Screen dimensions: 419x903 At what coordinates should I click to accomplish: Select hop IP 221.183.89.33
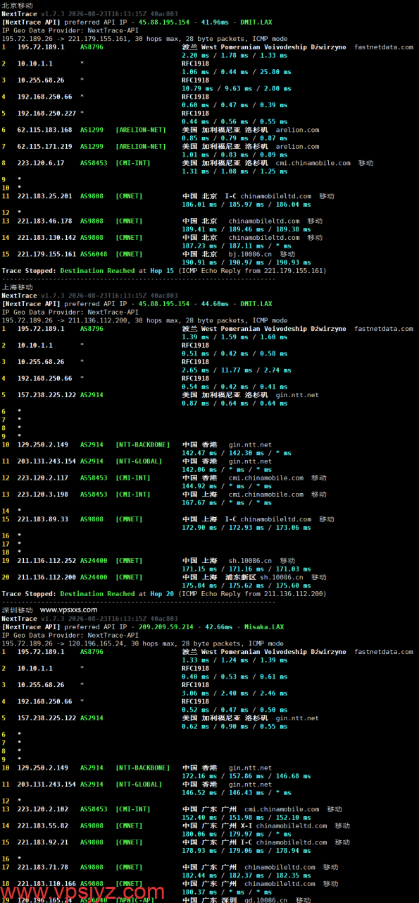point(42,519)
